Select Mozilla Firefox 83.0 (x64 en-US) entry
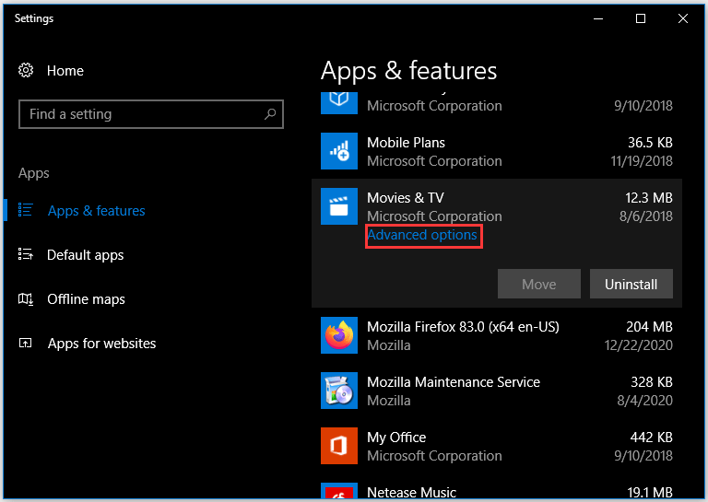This screenshot has height=502, width=708. pyautogui.click(x=464, y=327)
